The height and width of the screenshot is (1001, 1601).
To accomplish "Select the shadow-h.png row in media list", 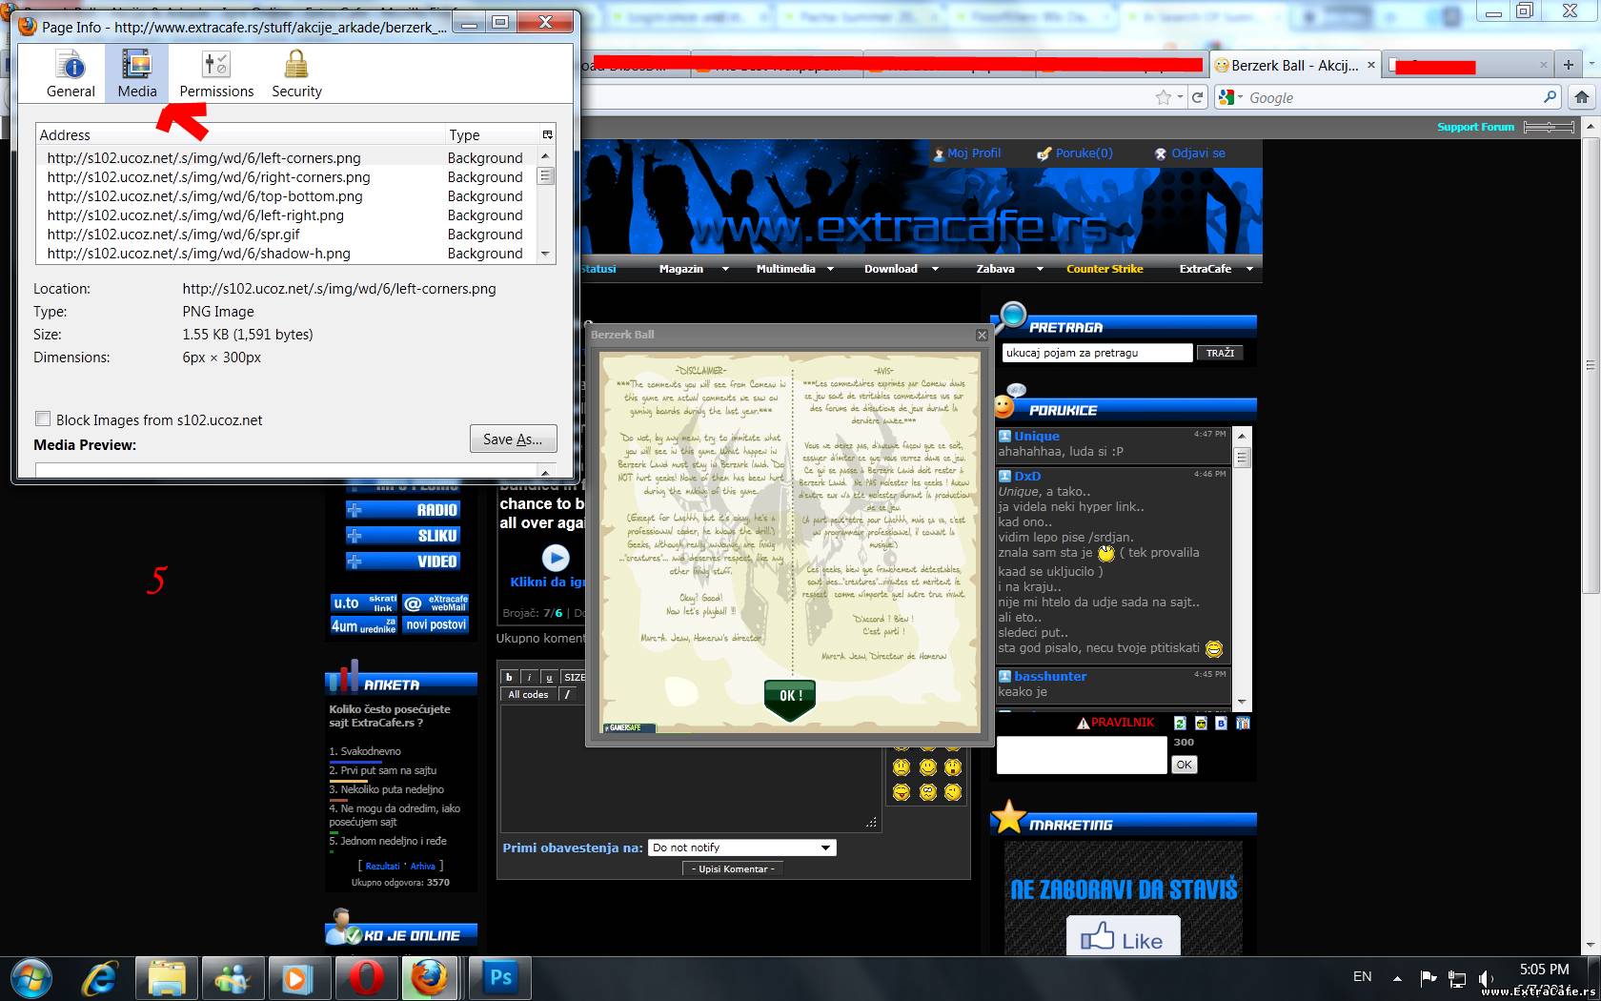I will tap(287, 254).
